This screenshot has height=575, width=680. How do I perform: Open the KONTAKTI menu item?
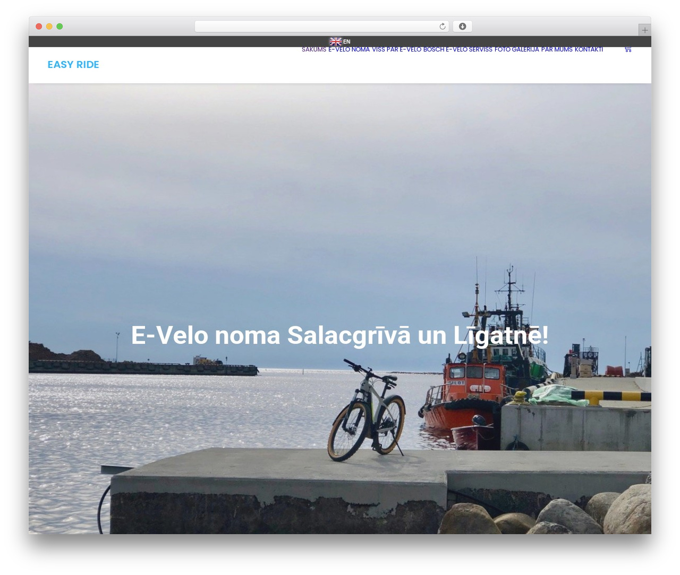pos(589,49)
